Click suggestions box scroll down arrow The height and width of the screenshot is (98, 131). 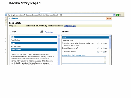(105, 62)
